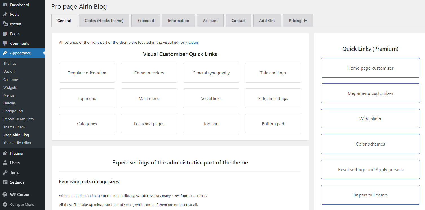The width and height of the screenshot is (425, 210).
Task: Click the Appearance paintbrush icon
Action: (5, 53)
